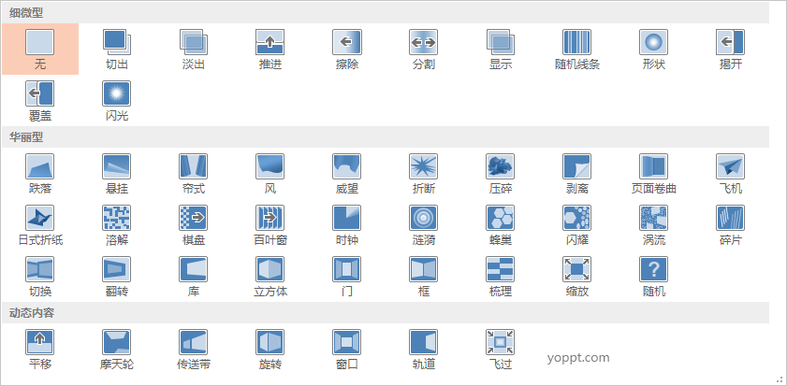787x386 pixels.
Task: Select the 推进 push transition
Action: tap(270, 49)
